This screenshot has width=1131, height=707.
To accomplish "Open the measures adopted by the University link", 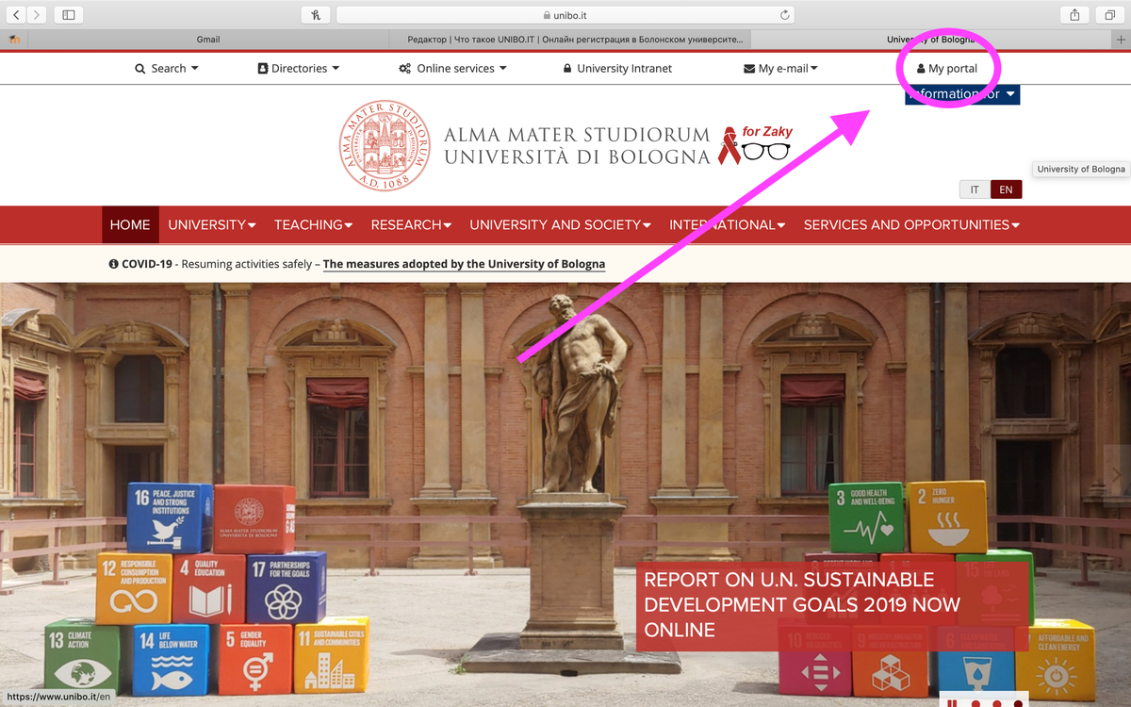I will click(464, 264).
